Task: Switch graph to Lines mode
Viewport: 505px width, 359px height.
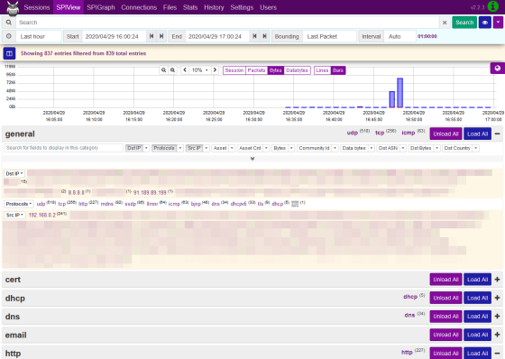Action: [x=322, y=70]
